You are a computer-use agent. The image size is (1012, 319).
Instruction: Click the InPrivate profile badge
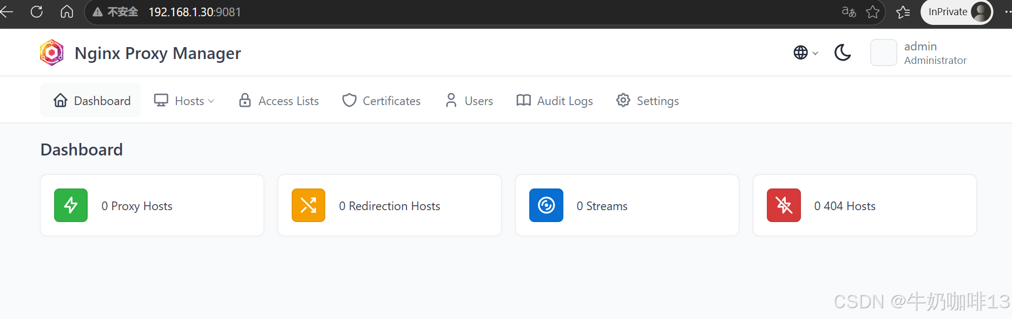coord(957,12)
